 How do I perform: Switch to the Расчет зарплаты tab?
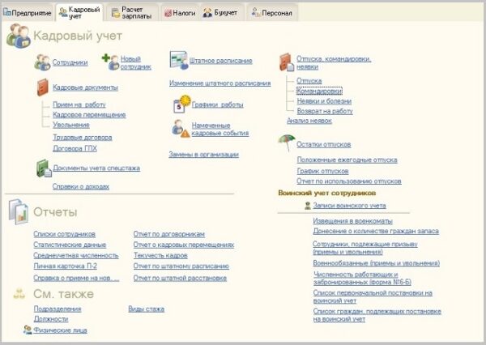coord(132,13)
